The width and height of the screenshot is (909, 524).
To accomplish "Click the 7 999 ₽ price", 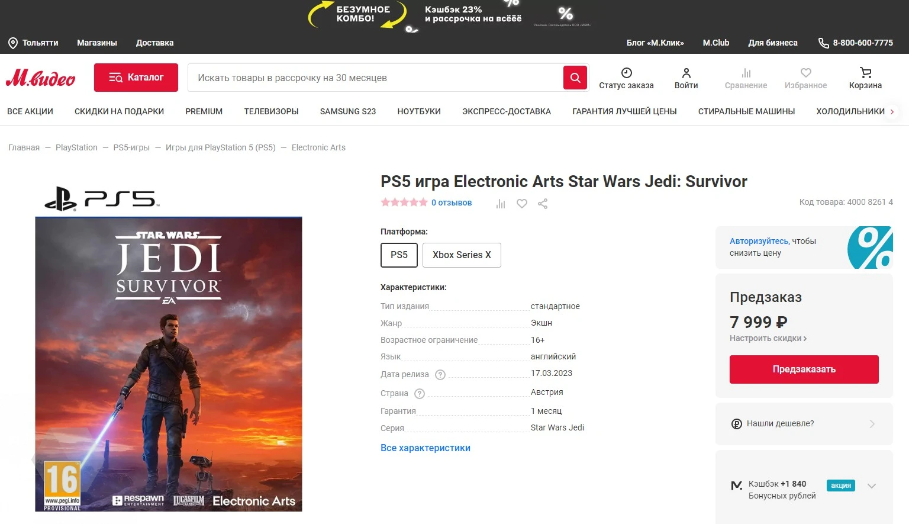I will [759, 322].
